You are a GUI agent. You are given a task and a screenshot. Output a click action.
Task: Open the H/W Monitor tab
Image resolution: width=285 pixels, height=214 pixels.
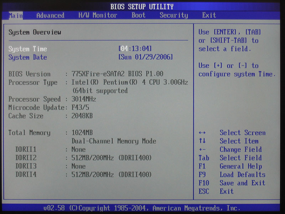(97, 15)
